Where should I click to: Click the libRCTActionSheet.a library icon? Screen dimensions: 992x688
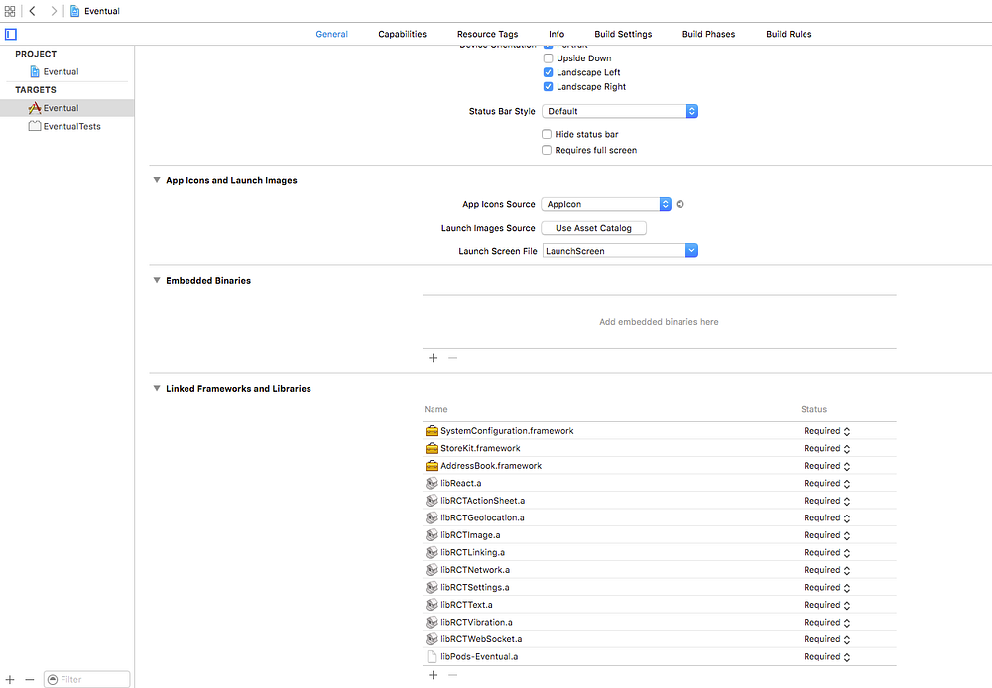[432, 501]
